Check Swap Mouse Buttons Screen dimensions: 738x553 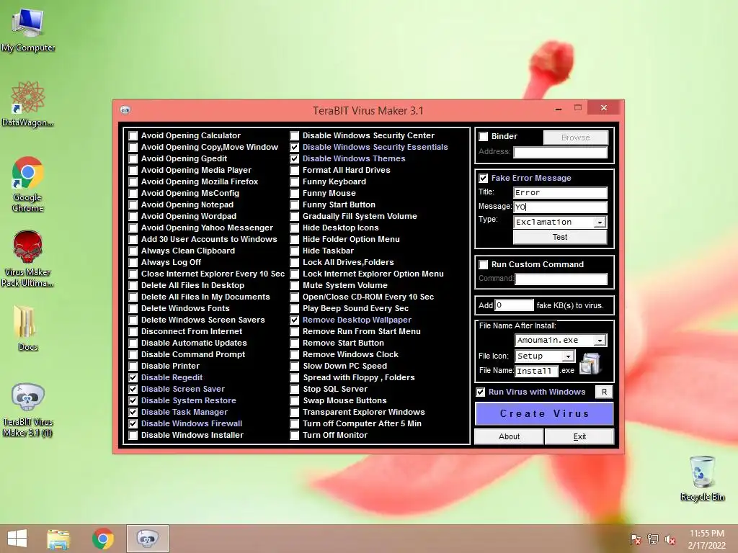[295, 400]
